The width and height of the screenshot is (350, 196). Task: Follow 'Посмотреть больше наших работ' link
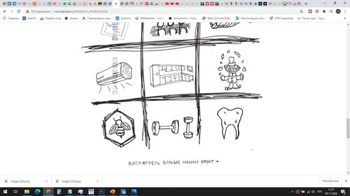point(173,162)
